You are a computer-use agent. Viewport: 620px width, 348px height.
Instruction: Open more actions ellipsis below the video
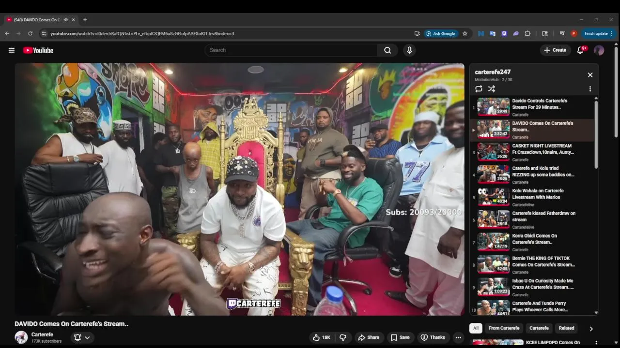tap(458, 337)
